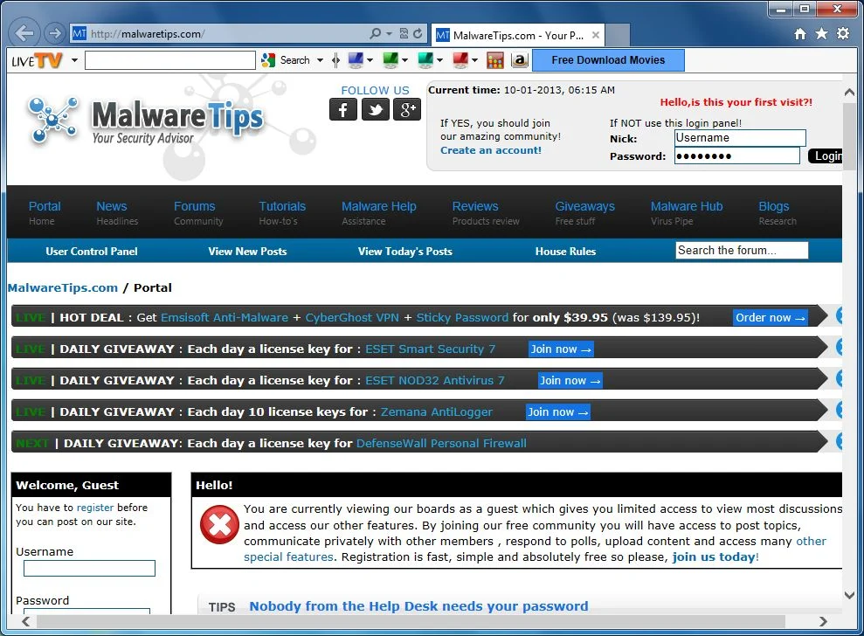Click the red monitor toolbar icon
The image size is (864, 636).
click(x=460, y=59)
